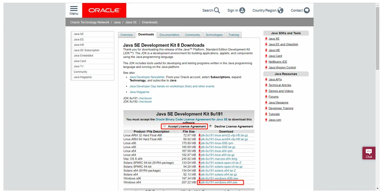This screenshot has height=194, width=384.
Task: Select Accept License Agreement radio button
Action: (x=165, y=126)
